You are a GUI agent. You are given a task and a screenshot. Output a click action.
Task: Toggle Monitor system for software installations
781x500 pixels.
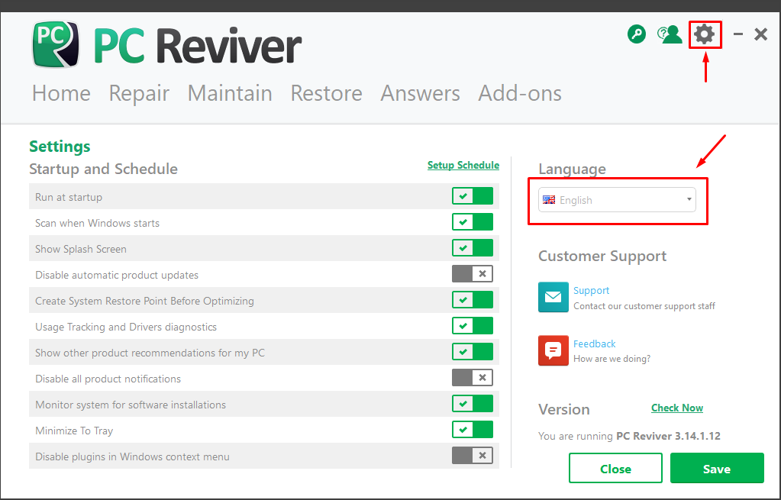coord(472,403)
